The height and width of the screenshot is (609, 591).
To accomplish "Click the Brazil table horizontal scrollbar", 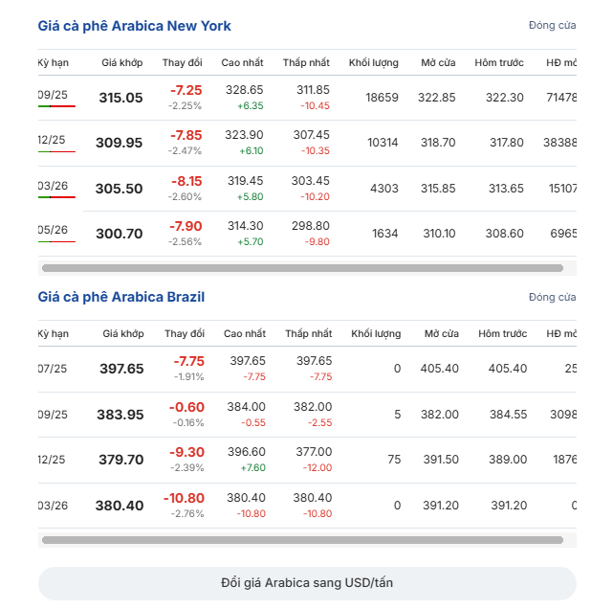I will [302, 540].
